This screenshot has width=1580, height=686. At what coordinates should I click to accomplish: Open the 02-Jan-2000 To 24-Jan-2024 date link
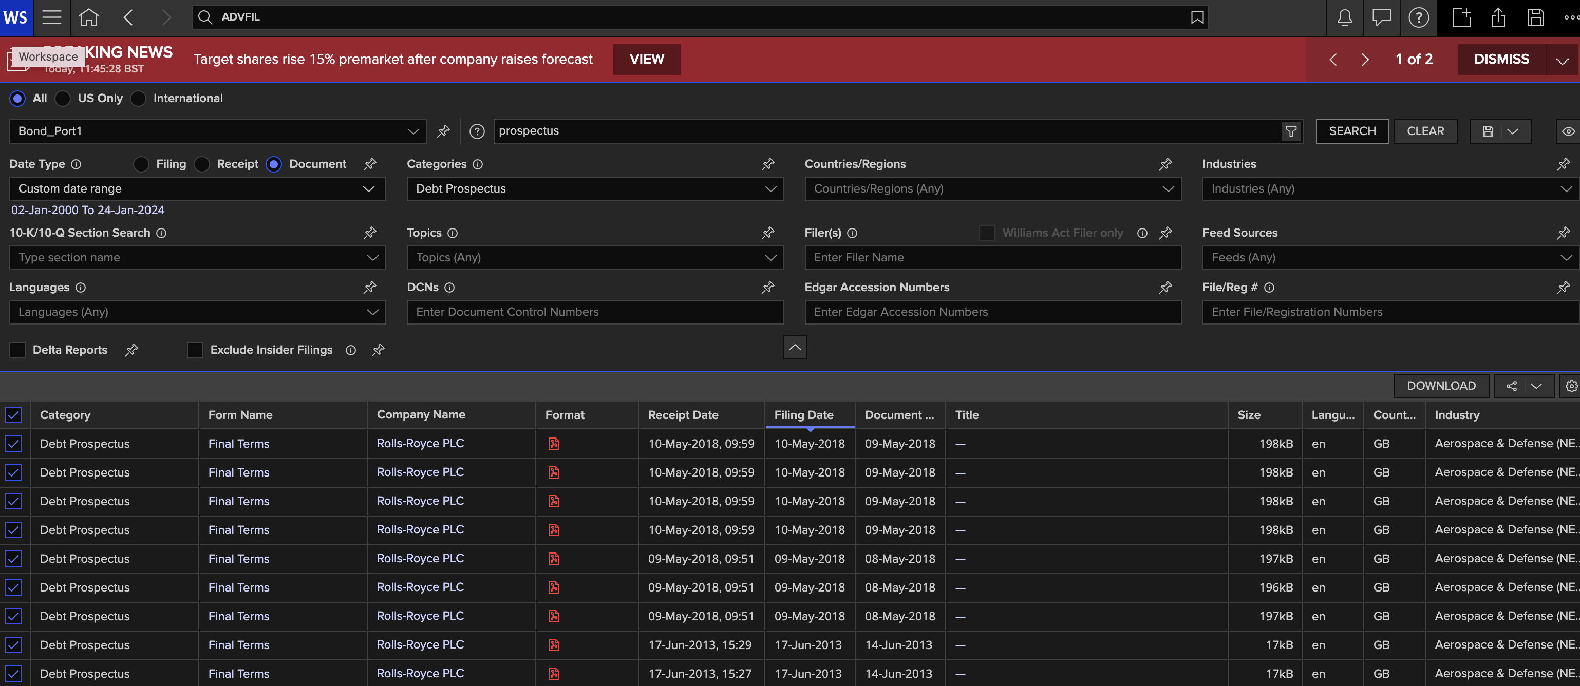pos(88,211)
